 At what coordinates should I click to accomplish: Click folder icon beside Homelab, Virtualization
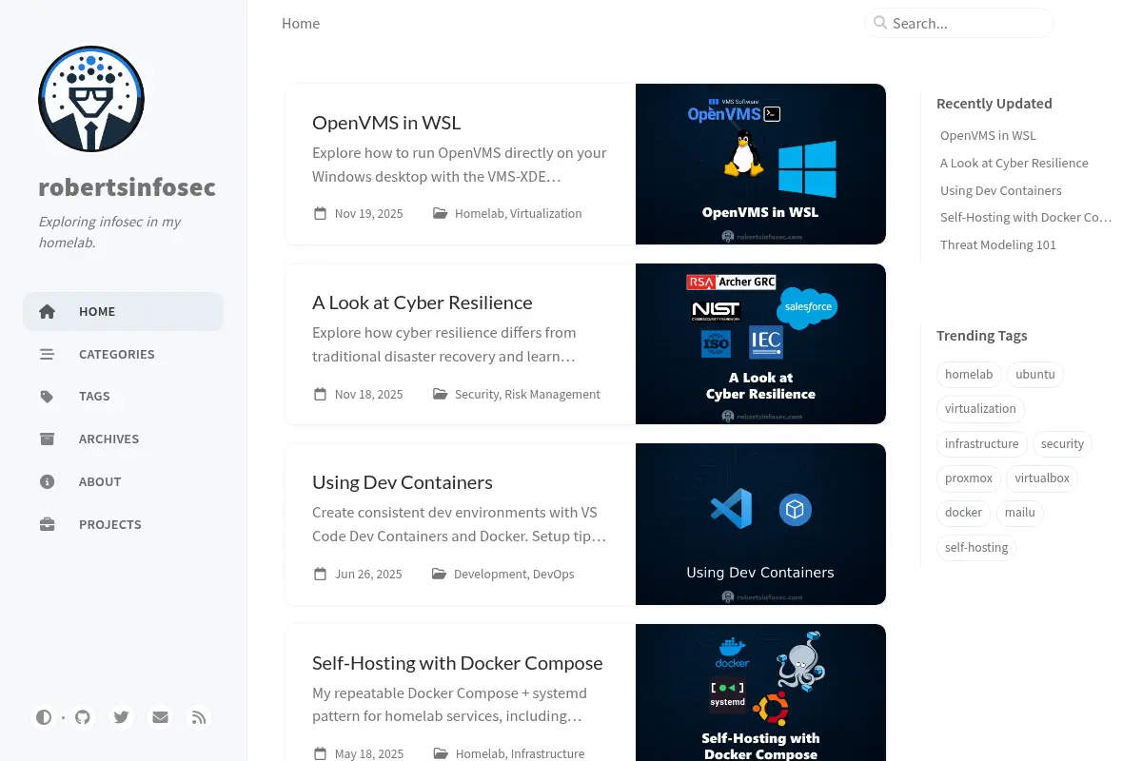coord(440,213)
